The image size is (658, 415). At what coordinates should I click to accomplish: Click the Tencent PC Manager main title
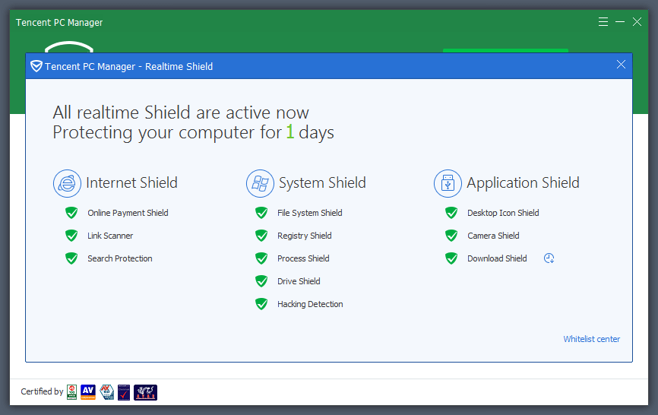pyautogui.click(x=59, y=23)
